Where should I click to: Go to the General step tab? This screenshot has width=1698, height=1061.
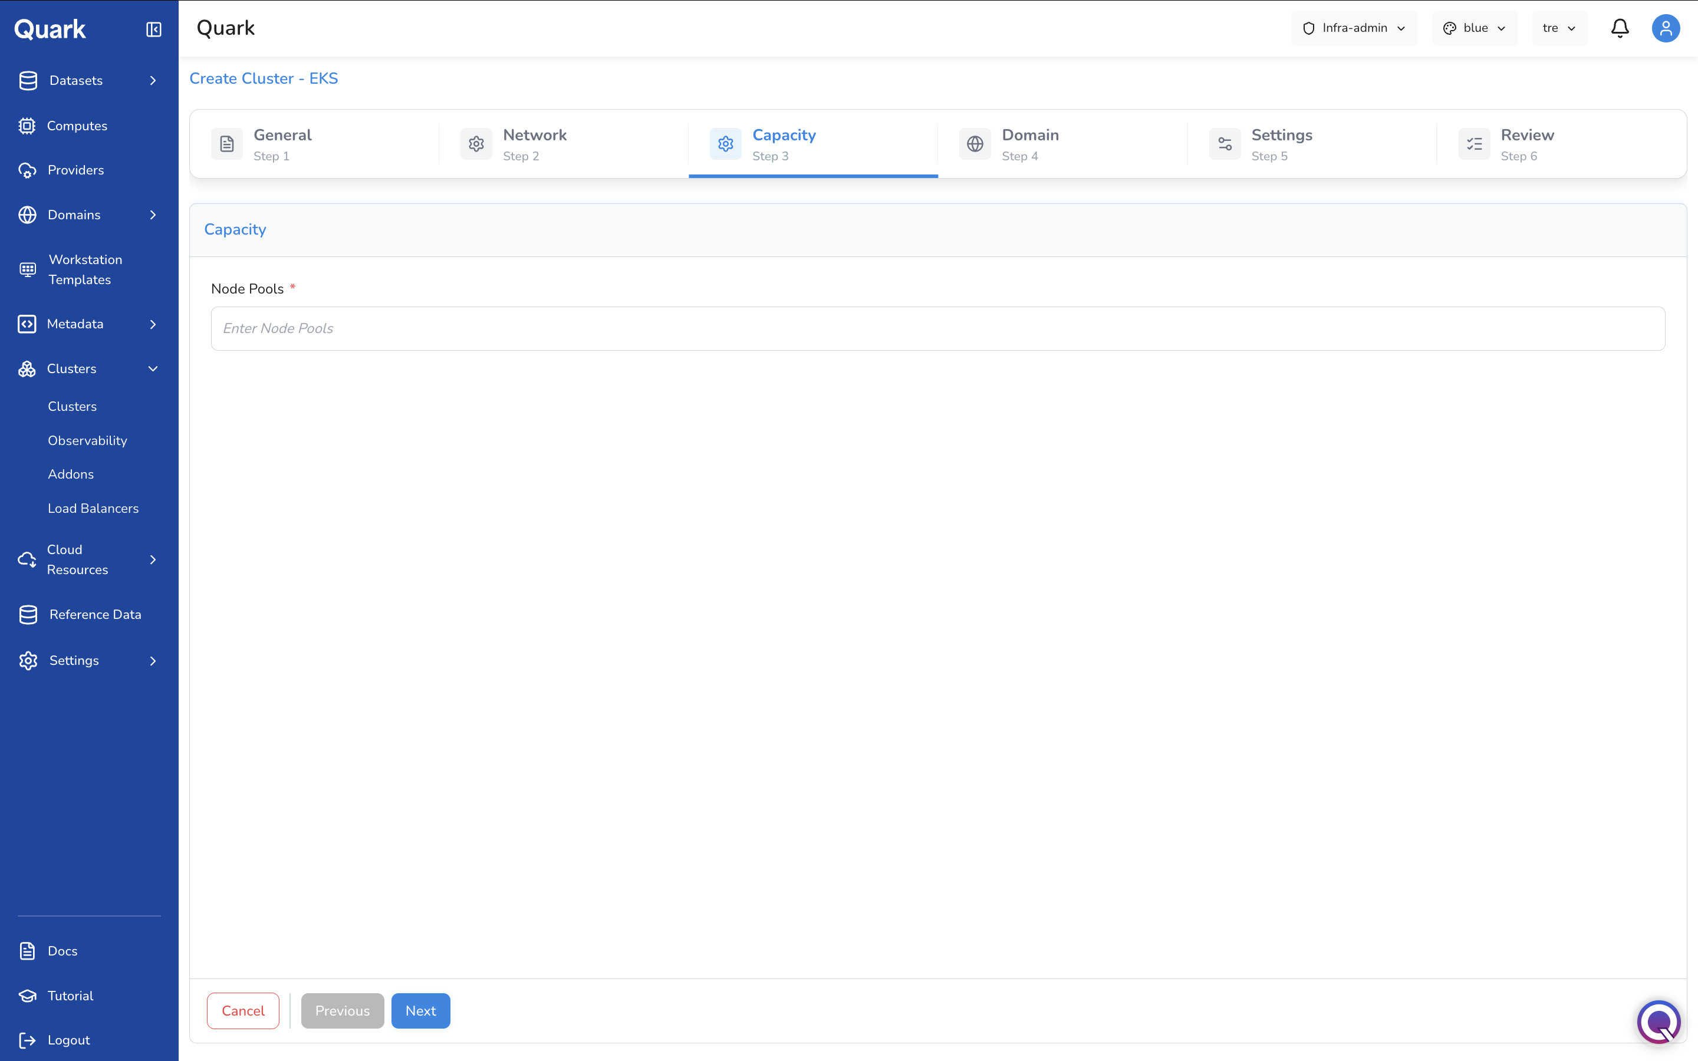[314, 144]
